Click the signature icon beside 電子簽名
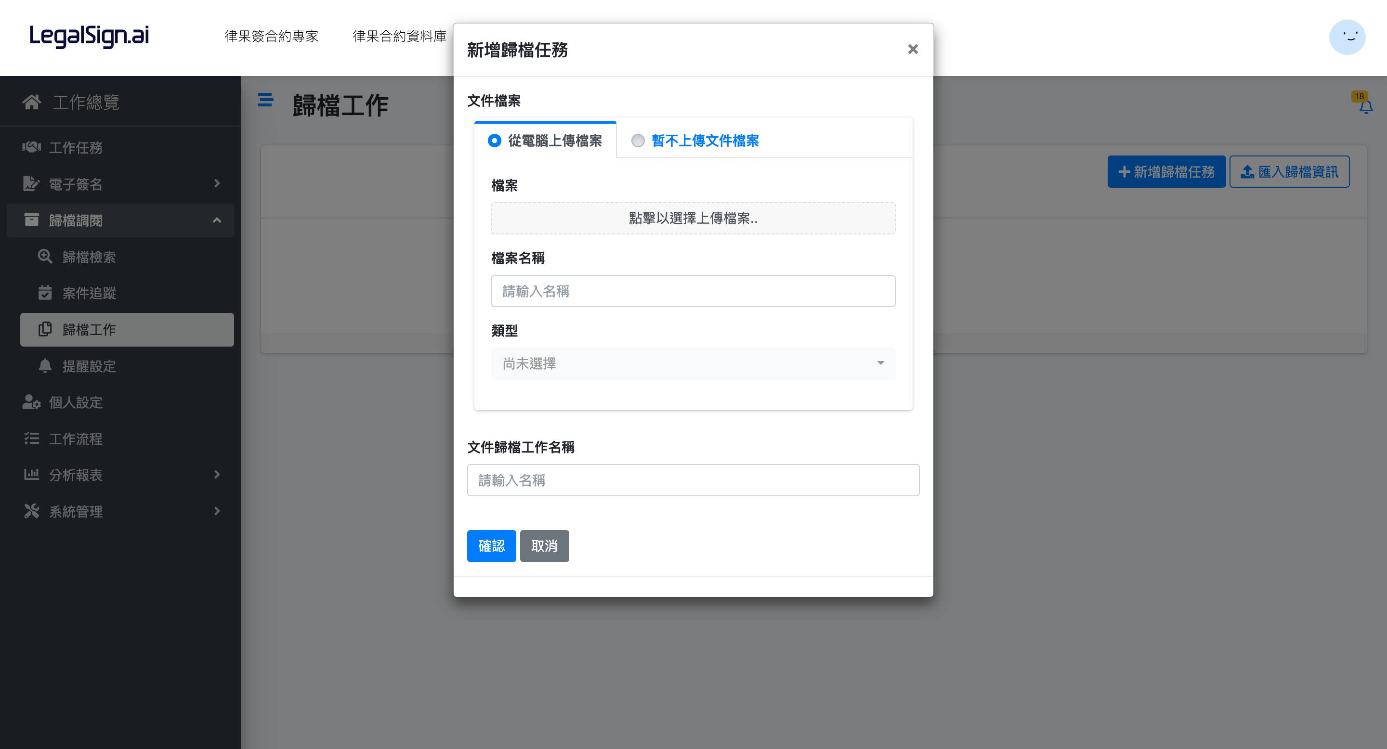 (31, 183)
